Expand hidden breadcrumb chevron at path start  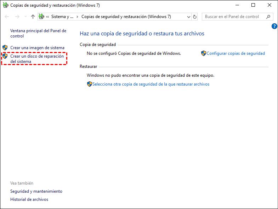[x=47, y=17]
